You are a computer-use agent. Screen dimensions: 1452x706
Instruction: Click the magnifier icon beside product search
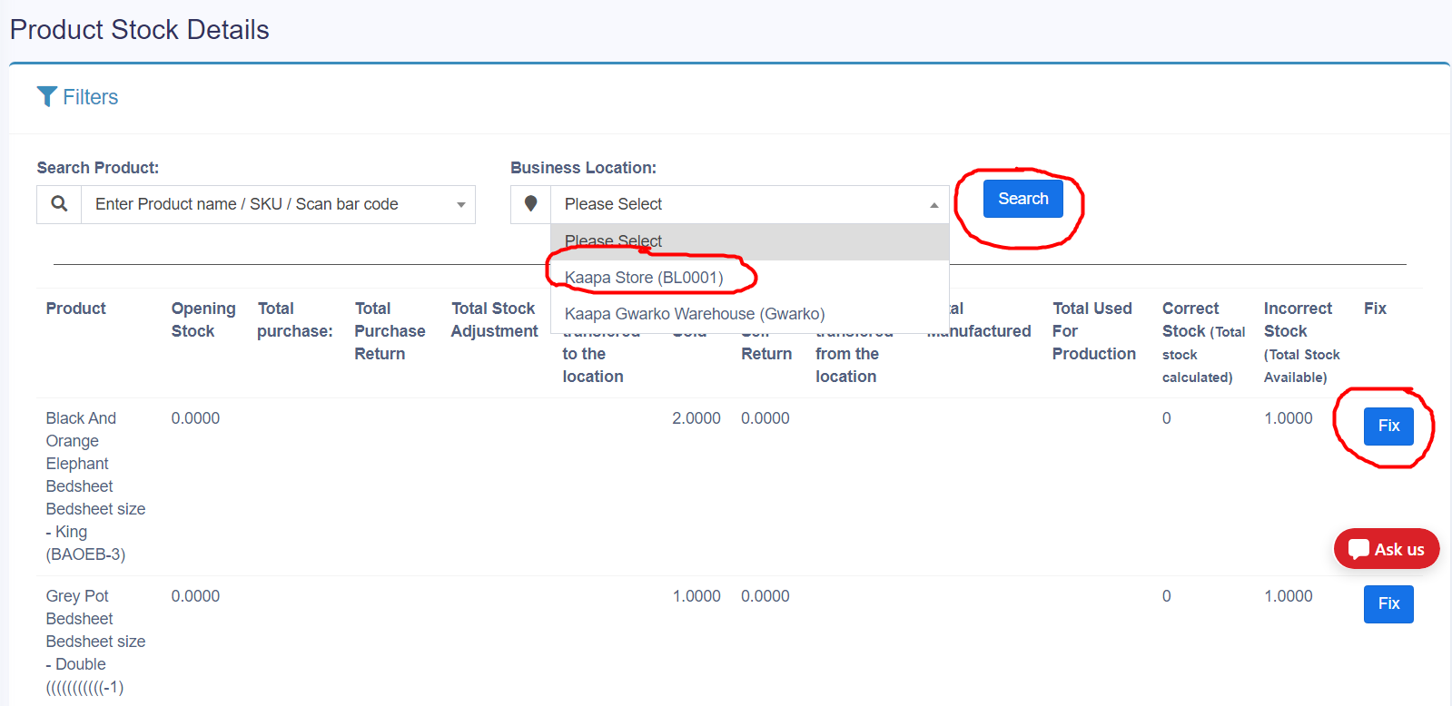click(x=59, y=204)
